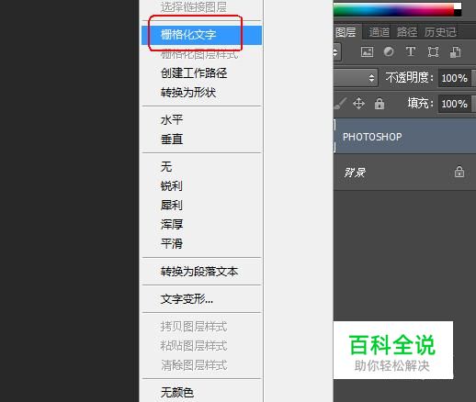Viewport: 476px width, 402px height.
Task: Open the layer filter type dropdown
Action: click(337, 51)
